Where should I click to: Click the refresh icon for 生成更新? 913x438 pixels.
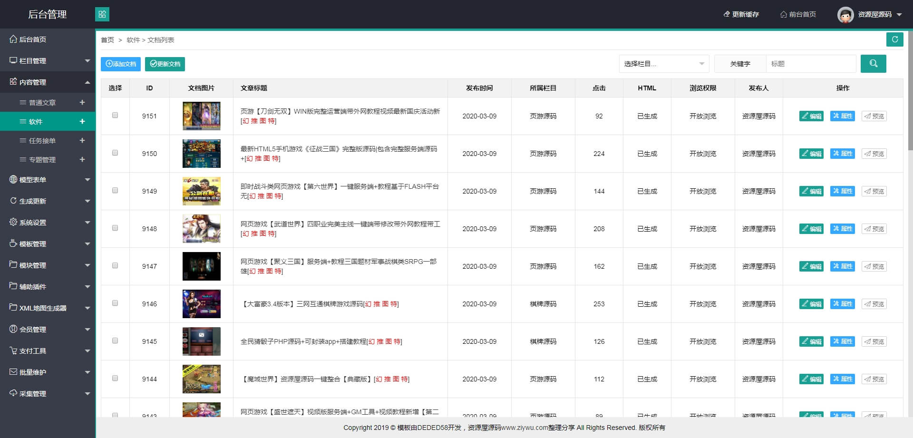click(13, 201)
